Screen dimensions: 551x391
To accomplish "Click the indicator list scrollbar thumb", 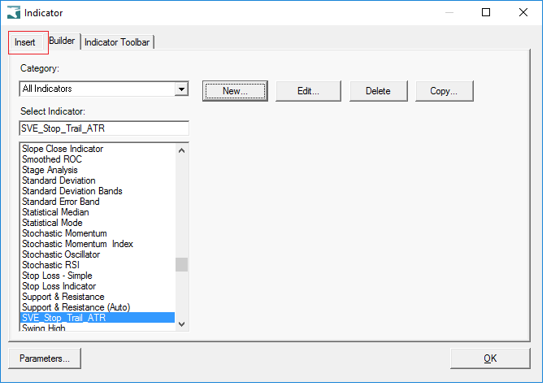I will pos(182,265).
